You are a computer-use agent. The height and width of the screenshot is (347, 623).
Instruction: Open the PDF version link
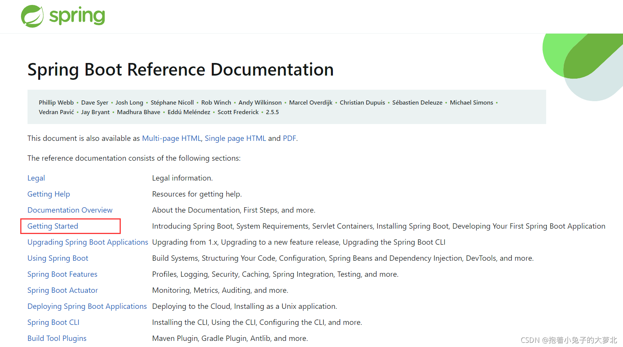tap(289, 139)
